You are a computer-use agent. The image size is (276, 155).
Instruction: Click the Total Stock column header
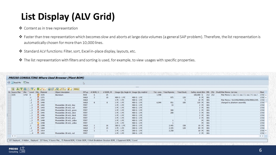pyautogui.click(x=182, y=92)
